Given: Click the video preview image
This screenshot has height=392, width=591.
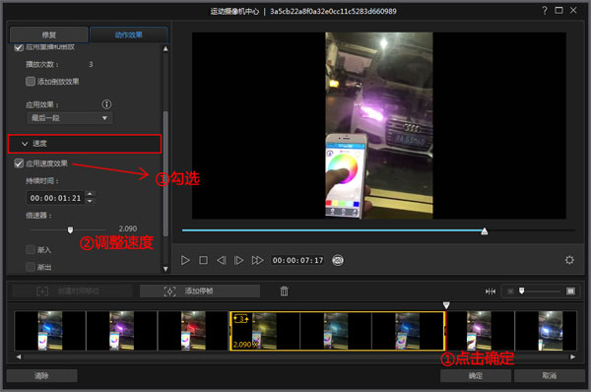Looking at the screenshot, I should (379, 125).
